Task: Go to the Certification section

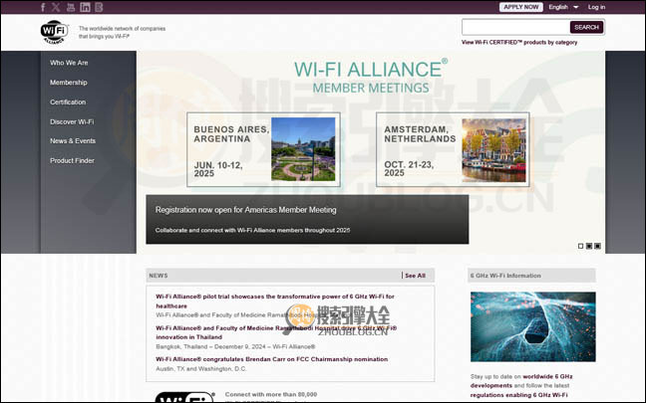Action: 68,101
